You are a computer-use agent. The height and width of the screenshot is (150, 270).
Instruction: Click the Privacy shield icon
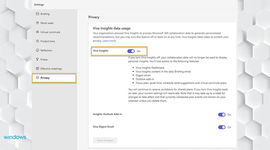point(37,78)
